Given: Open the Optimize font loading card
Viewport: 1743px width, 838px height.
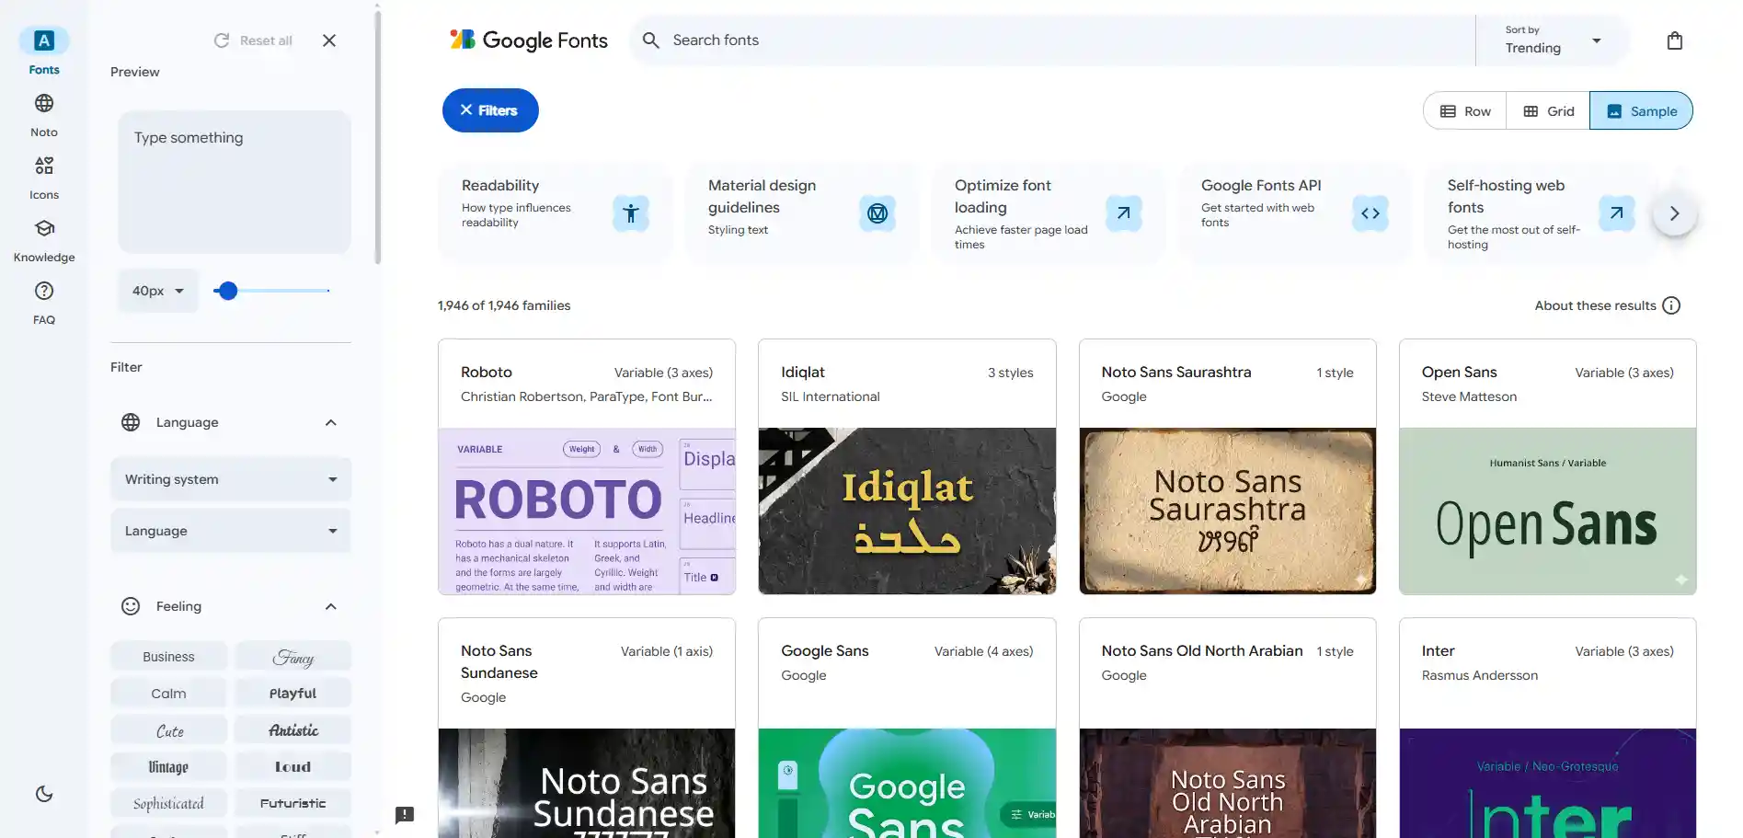Looking at the screenshot, I should 1049,213.
